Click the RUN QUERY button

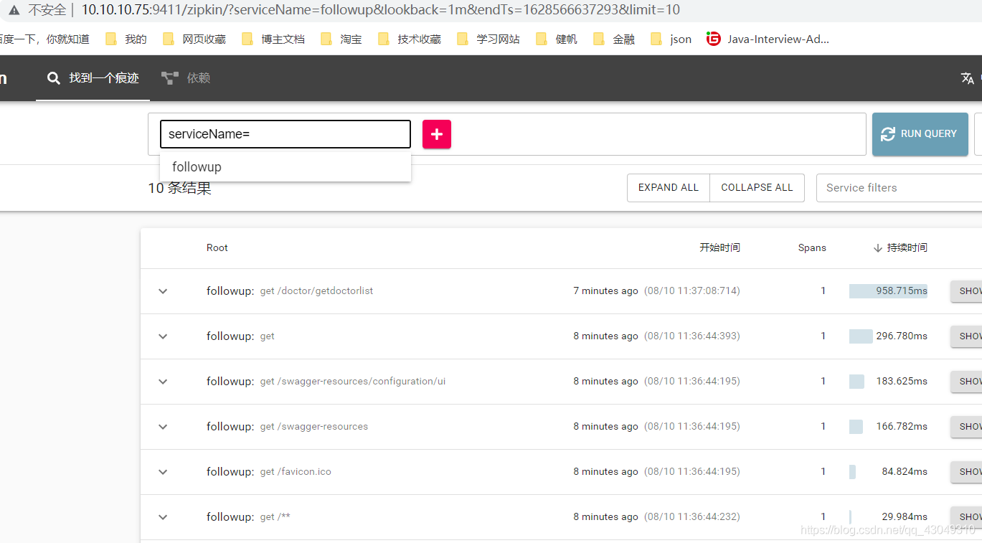(x=920, y=134)
